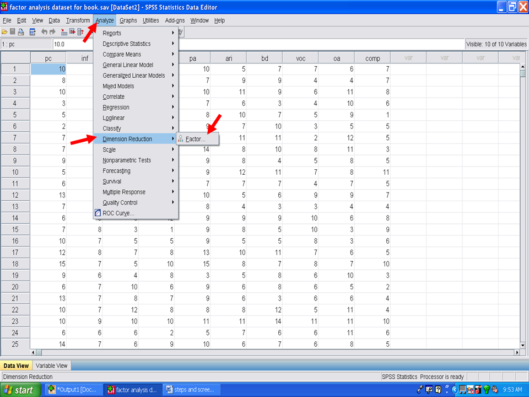
Task: Click the Go to case icon
Action: point(64,32)
